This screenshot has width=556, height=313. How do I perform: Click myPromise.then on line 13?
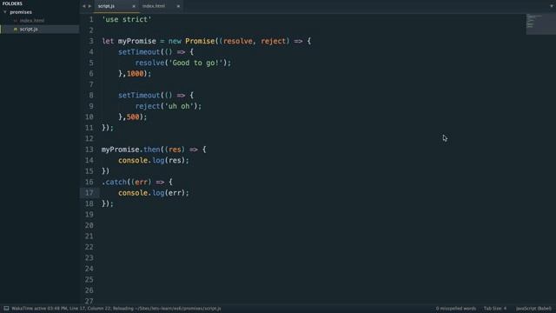pos(131,150)
